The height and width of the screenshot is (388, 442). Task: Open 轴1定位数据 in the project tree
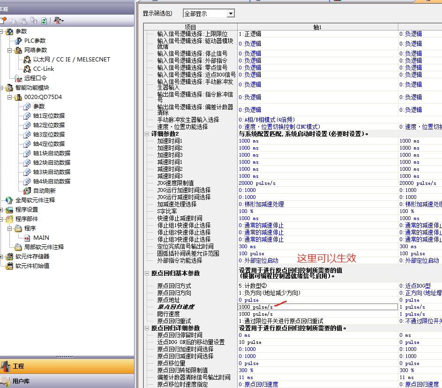pyautogui.click(x=49, y=116)
